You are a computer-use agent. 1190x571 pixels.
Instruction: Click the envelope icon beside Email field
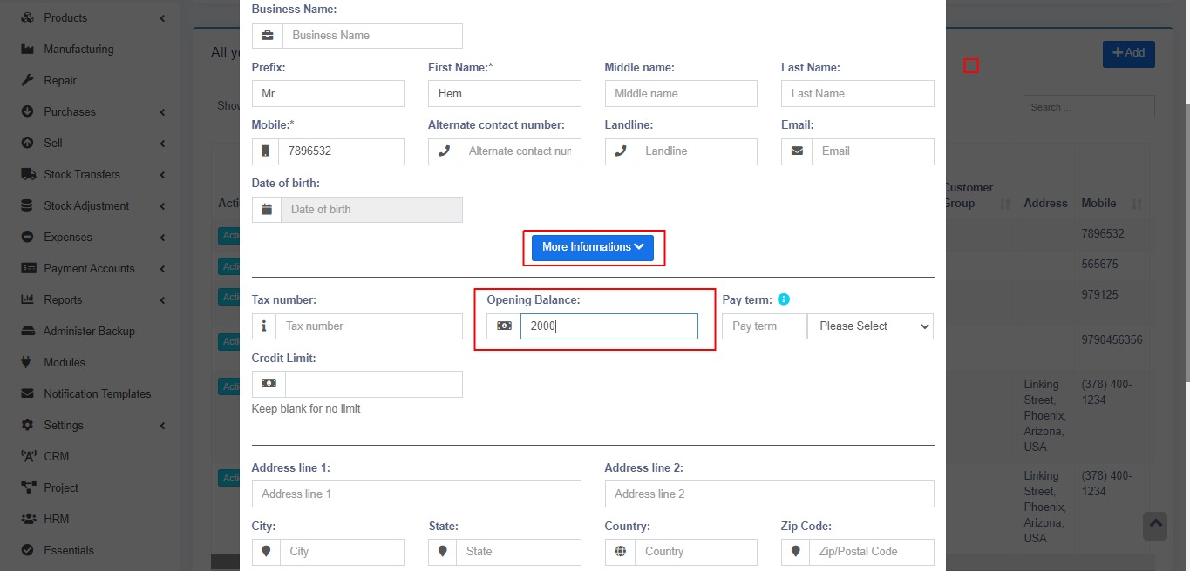797,151
